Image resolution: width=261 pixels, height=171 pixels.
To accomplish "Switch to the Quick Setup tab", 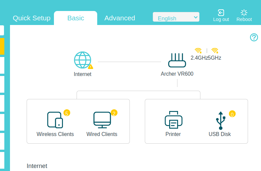I will tap(32, 18).
